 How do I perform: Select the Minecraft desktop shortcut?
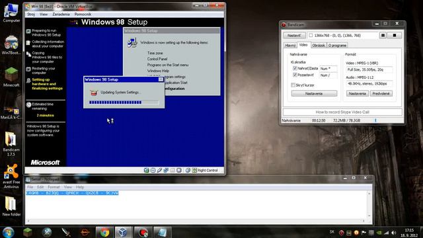(x=11, y=77)
